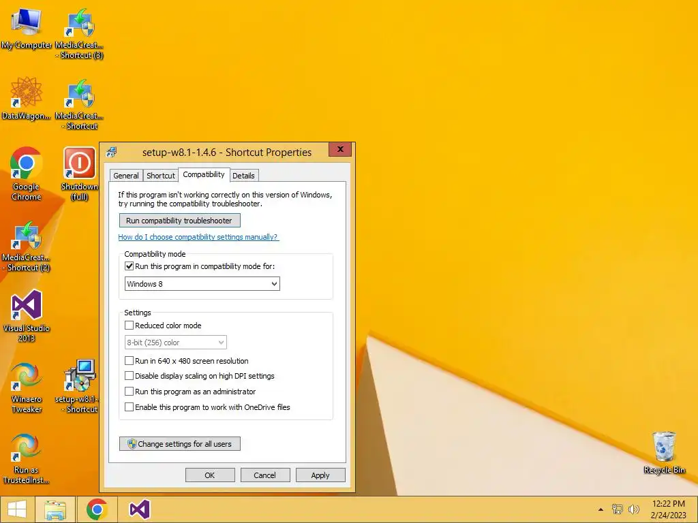Click the taskbar clock and date
698x523 pixels.
[x=668, y=509]
